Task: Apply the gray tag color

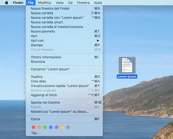Action: coord(68,127)
